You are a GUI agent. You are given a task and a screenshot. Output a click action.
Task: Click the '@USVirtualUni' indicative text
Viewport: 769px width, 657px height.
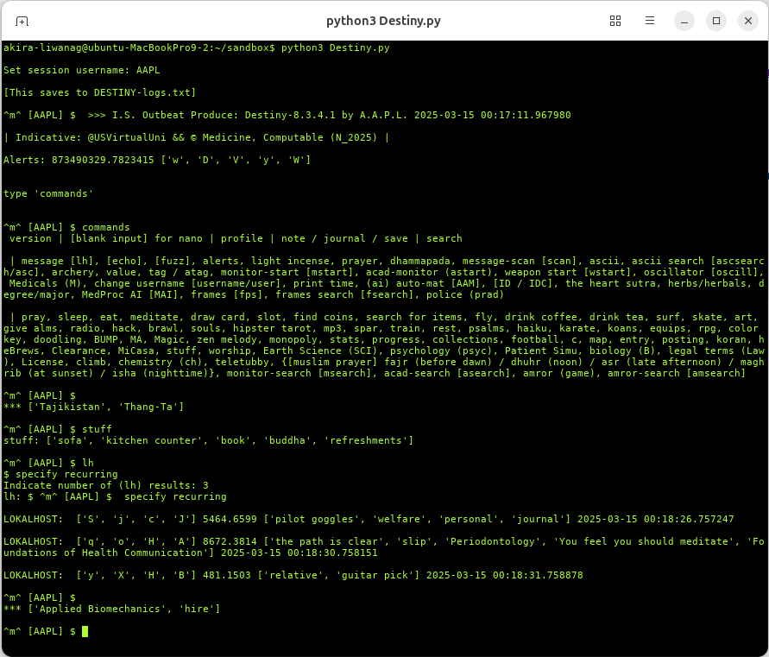(x=127, y=138)
